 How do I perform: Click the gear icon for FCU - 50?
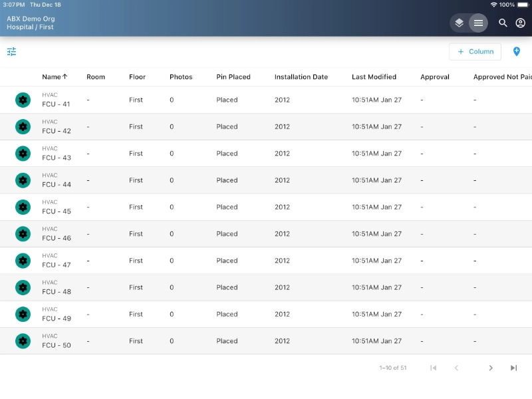(23, 341)
